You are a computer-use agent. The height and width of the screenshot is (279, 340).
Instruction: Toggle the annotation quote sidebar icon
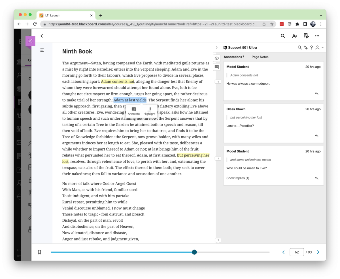click(x=216, y=67)
